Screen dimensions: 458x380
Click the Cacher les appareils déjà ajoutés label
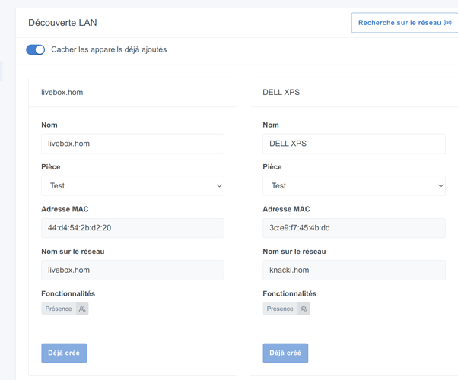click(x=109, y=49)
